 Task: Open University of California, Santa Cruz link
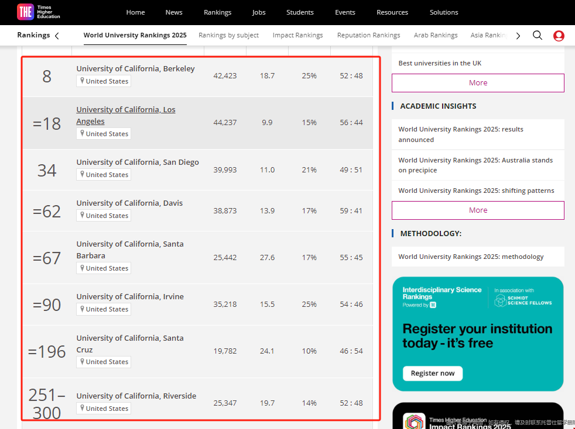(x=130, y=344)
